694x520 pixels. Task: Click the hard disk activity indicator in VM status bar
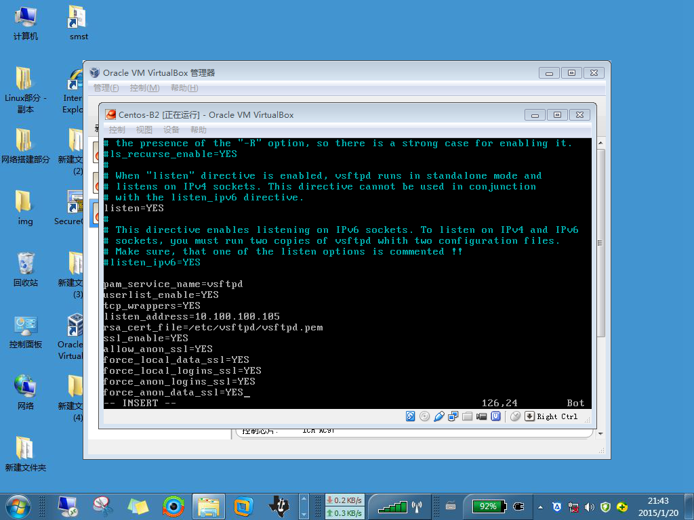point(410,416)
